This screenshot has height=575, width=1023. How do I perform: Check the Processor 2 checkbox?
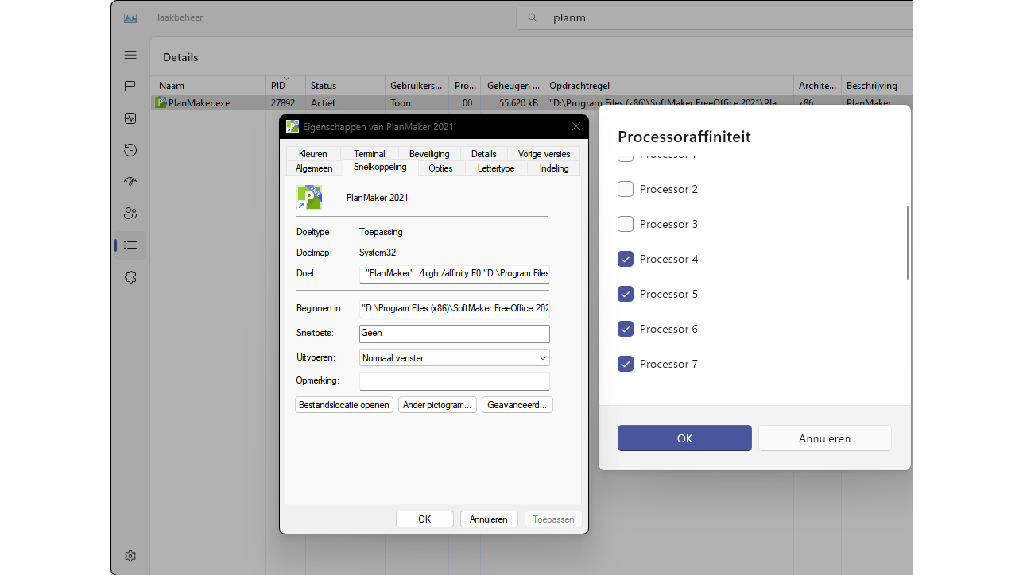point(626,189)
